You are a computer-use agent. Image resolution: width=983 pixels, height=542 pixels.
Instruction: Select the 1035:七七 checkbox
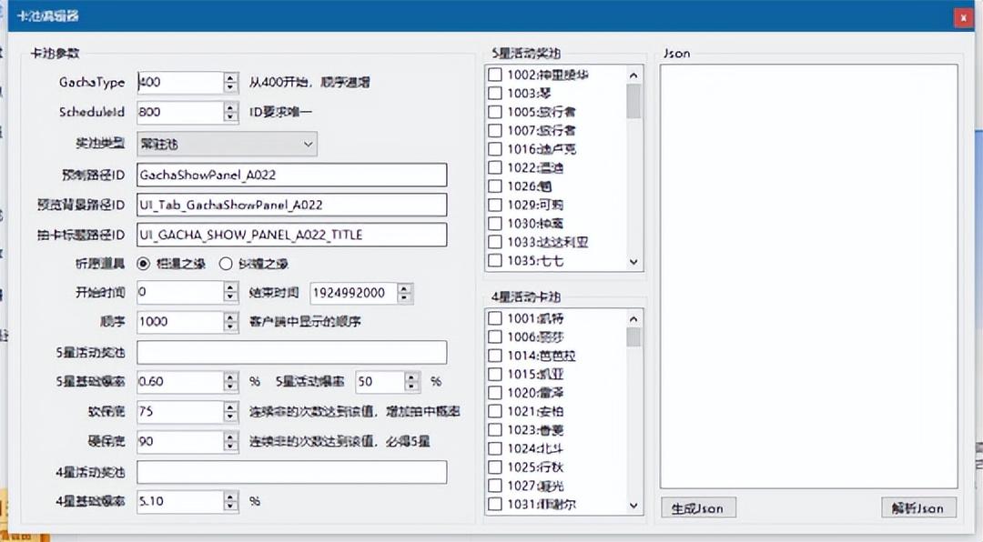pos(495,260)
